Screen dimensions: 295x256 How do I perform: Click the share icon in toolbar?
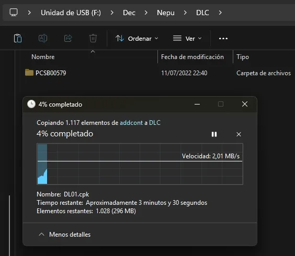point(68,38)
